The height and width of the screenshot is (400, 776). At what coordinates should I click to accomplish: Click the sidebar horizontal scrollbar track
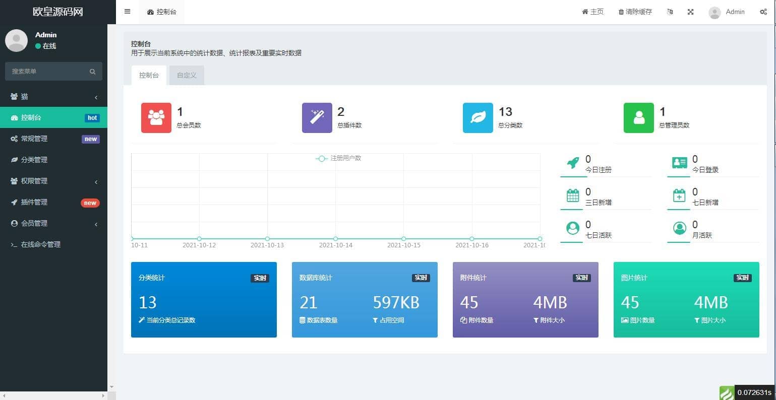[53, 396]
